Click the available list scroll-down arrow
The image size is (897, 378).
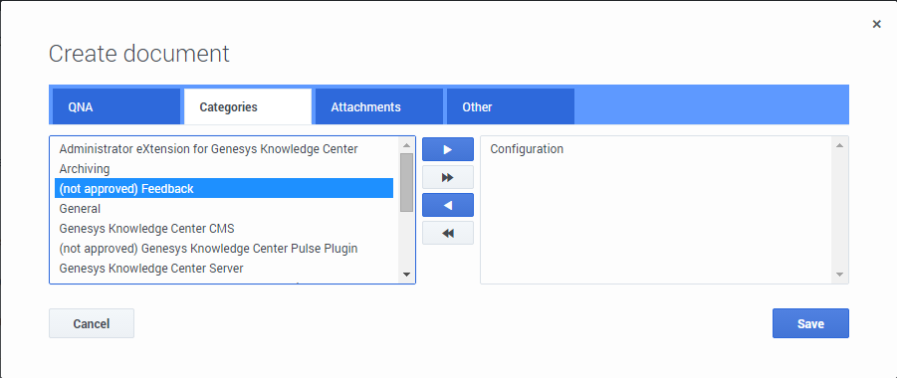click(x=407, y=275)
